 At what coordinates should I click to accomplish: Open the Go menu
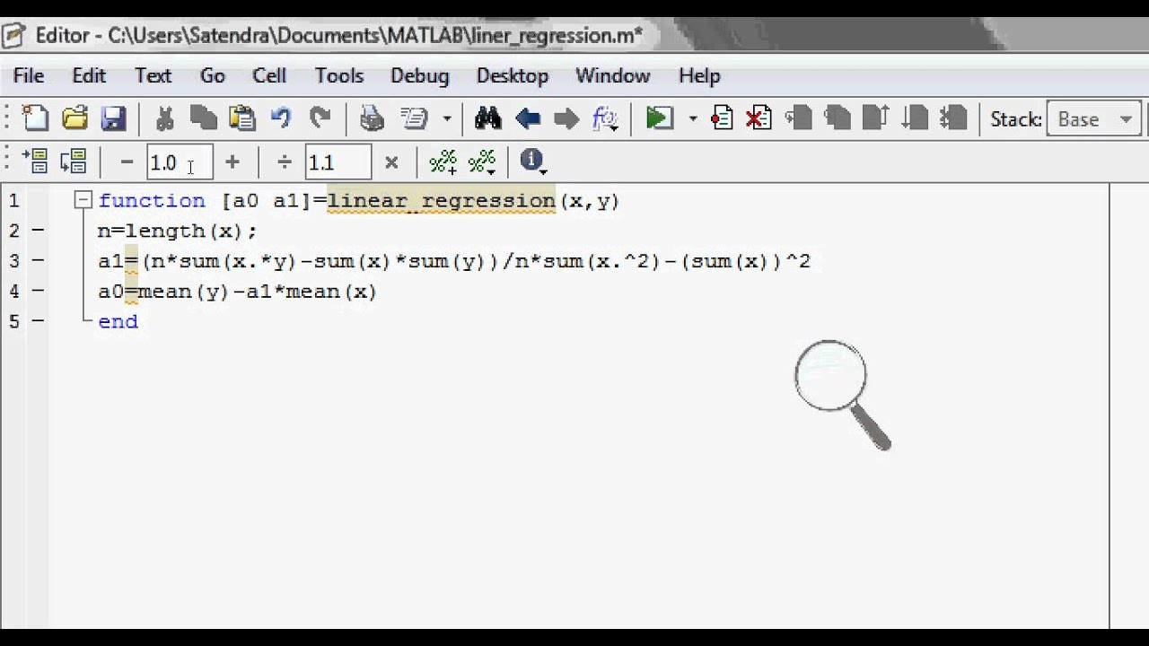click(213, 75)
